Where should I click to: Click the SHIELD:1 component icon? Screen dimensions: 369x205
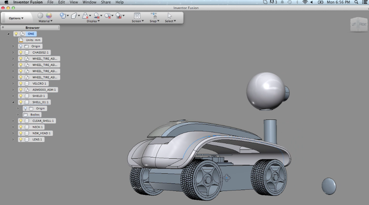click(27, 96)
